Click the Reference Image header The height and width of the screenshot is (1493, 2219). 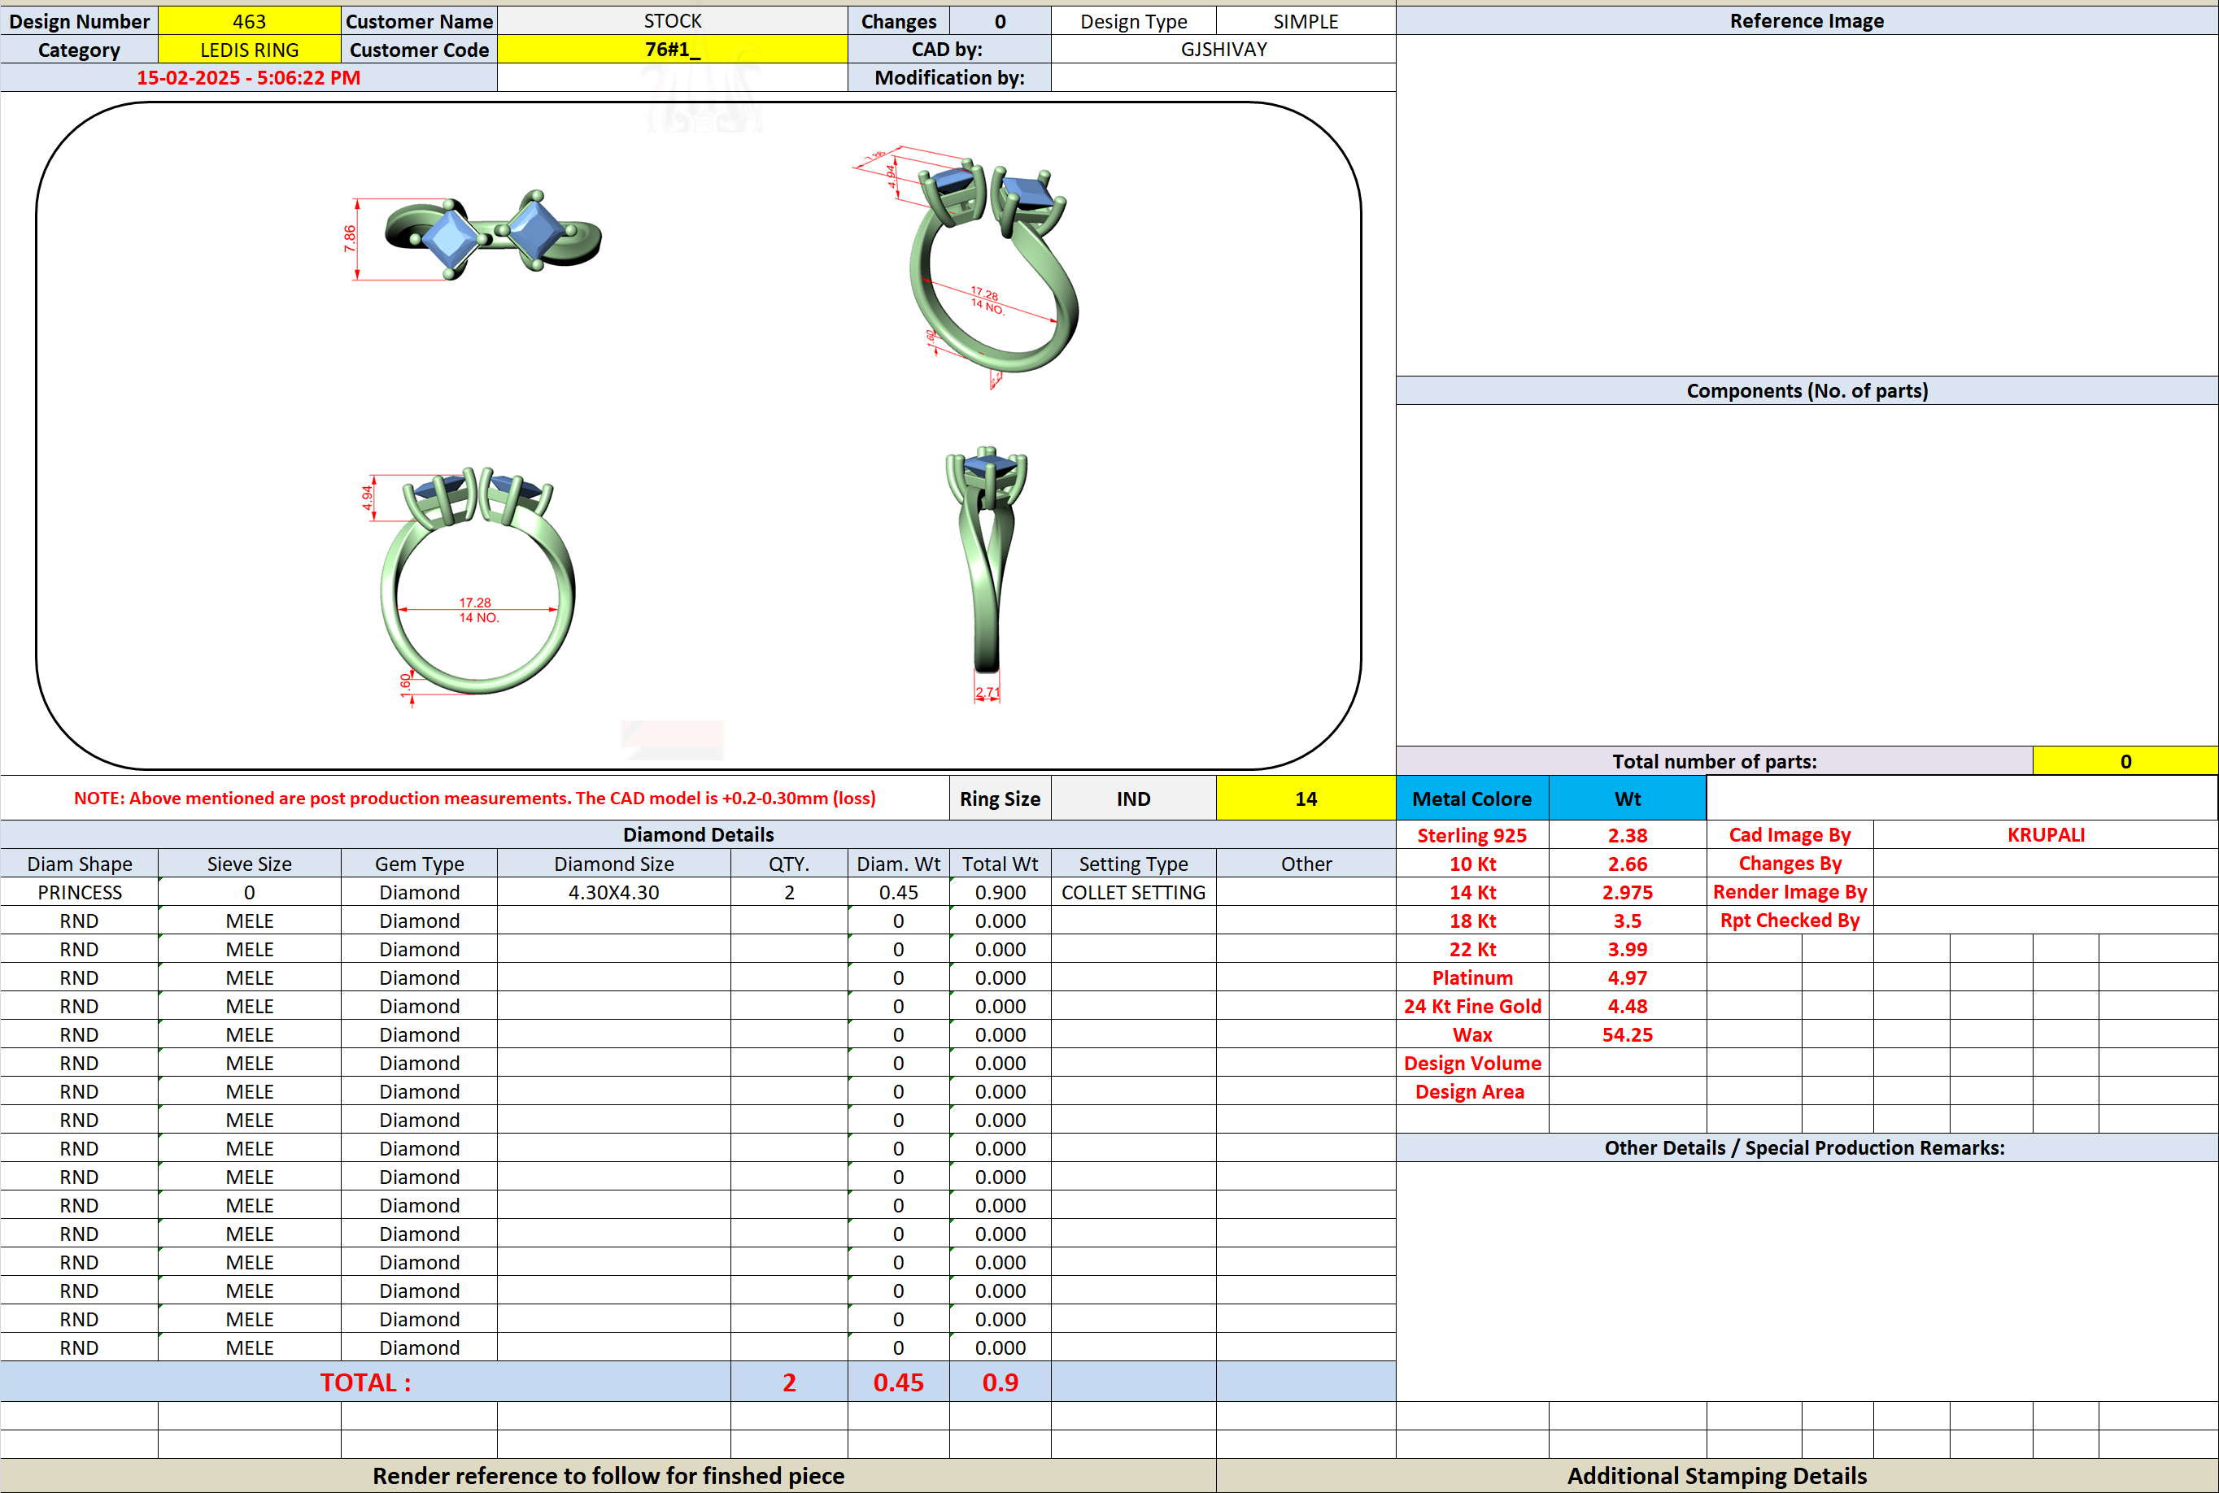pyautogui.click(x=1807, y=21)
